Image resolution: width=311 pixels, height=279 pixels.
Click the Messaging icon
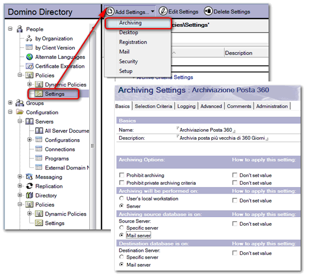(x=29, y=176)
